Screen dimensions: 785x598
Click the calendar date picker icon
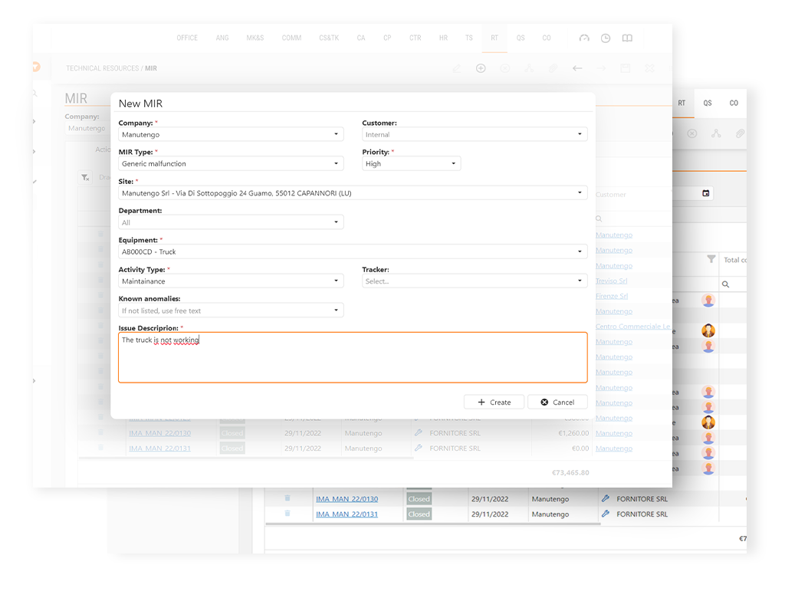(706, 193)
